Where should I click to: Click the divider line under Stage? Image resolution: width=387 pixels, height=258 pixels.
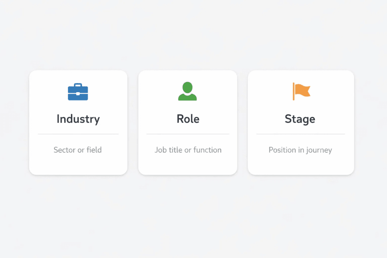(300, 133)
